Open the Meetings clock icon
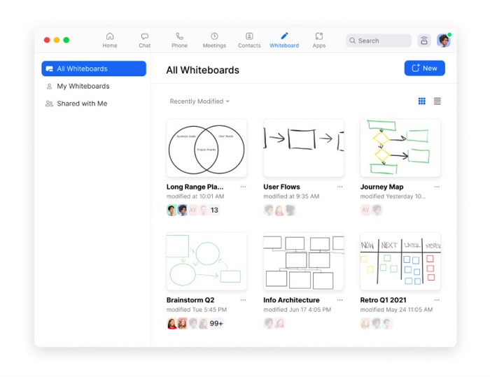Viewport: 490px width, 377px height. pos(214,36)
